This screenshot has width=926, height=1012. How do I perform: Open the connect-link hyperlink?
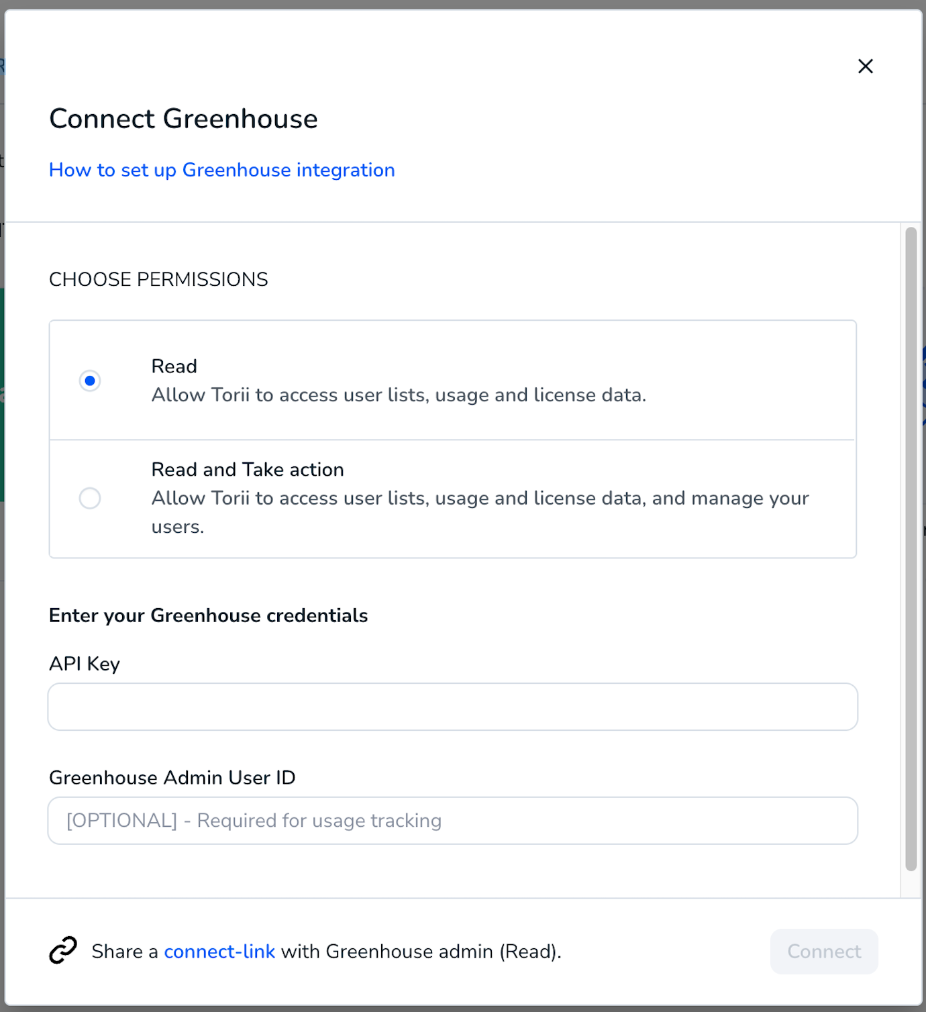point(219,951)
